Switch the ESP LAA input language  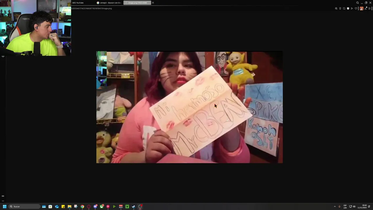click(x=345, y=206)
